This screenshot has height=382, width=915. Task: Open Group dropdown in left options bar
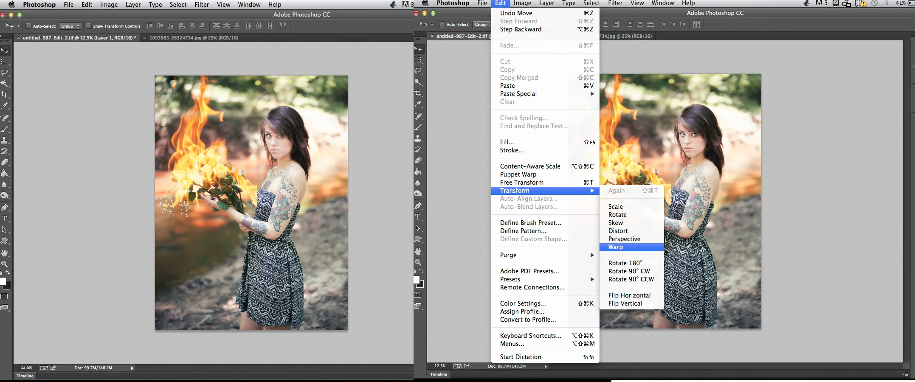click(x=70, y=26)
